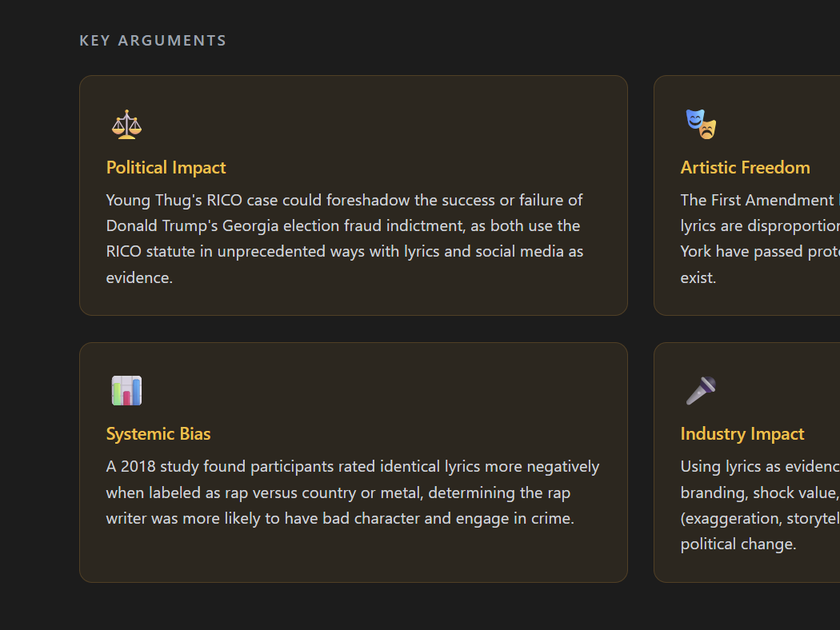Open the Industry Impact heading
This screenshot has height=630, width=840.
tap(742, 434)
